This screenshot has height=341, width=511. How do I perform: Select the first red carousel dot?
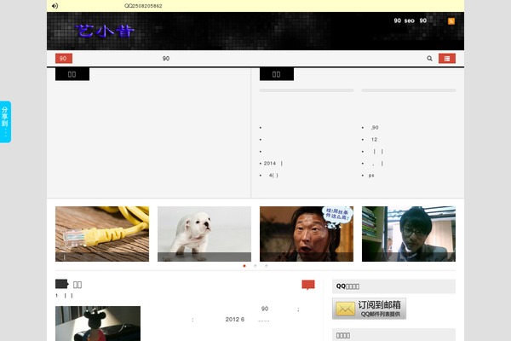pos(244,266)
